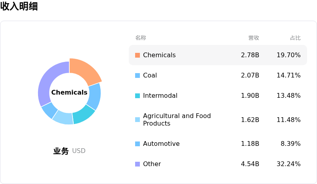Viewport: 317px width, 184px height.
Task: Select the teal Intermodal donut segment
Action: tap(83, 115)
